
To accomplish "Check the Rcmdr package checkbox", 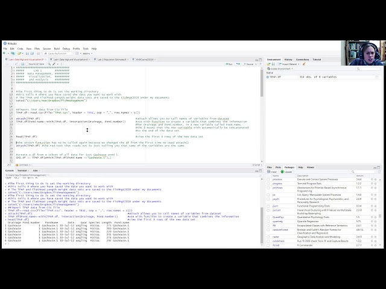I will [268, 245].
